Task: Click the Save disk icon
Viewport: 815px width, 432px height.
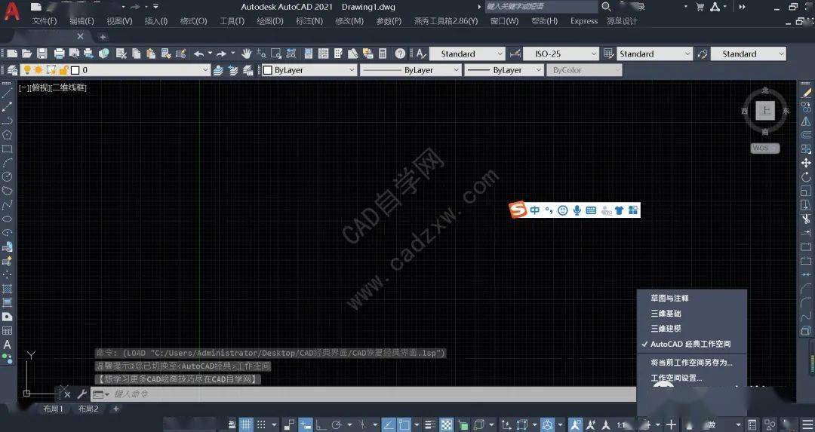Action: 42,54
